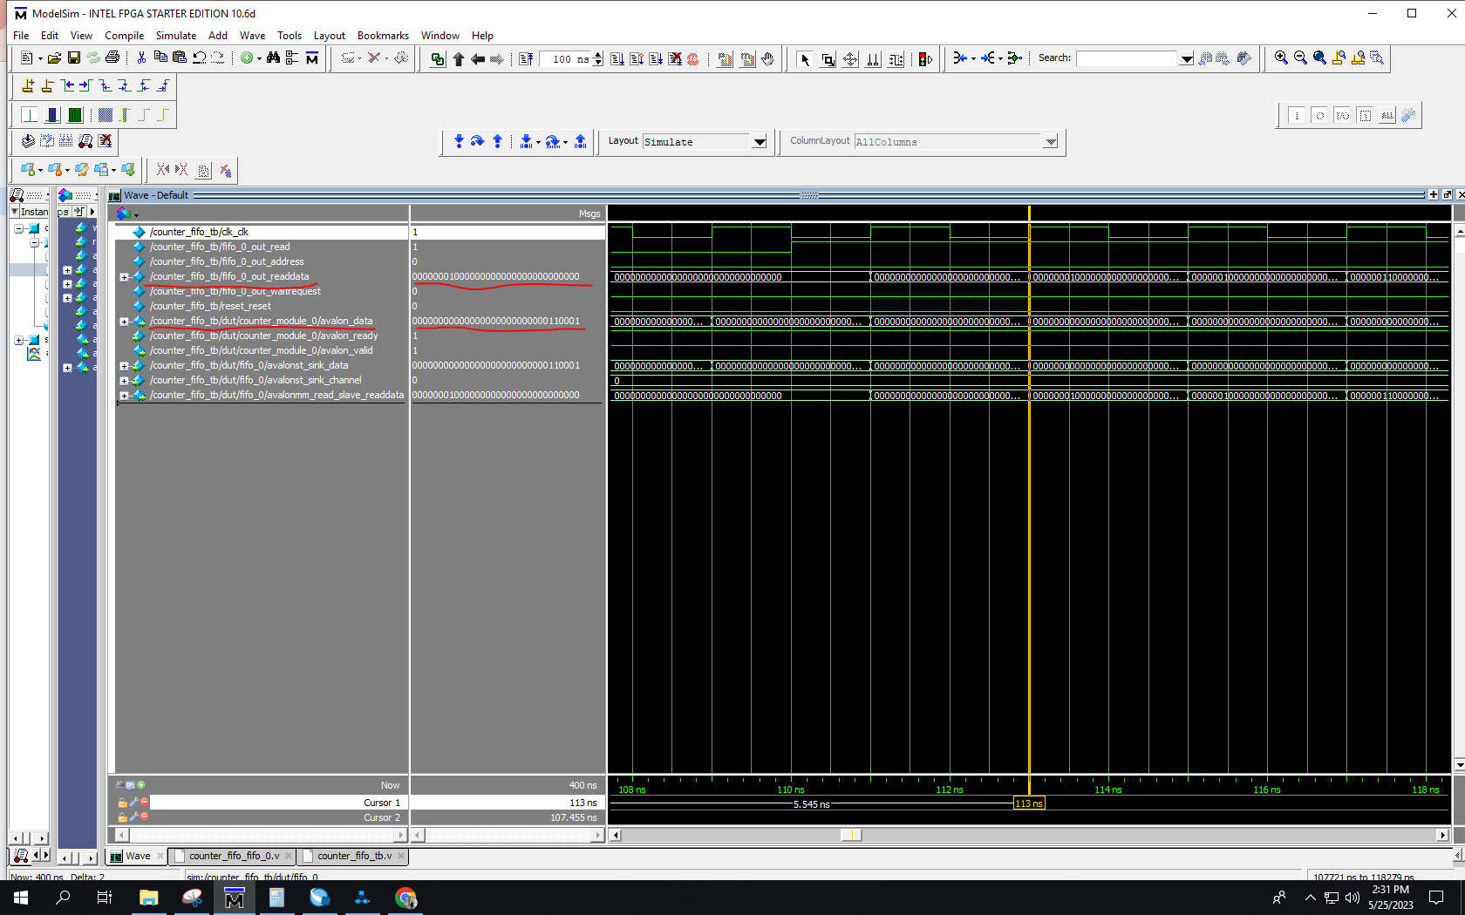The height and width of the screenshot is (915, 1465).
Task: Click the Search input field
Action: pyautogui.click(x=1127, y=58)
